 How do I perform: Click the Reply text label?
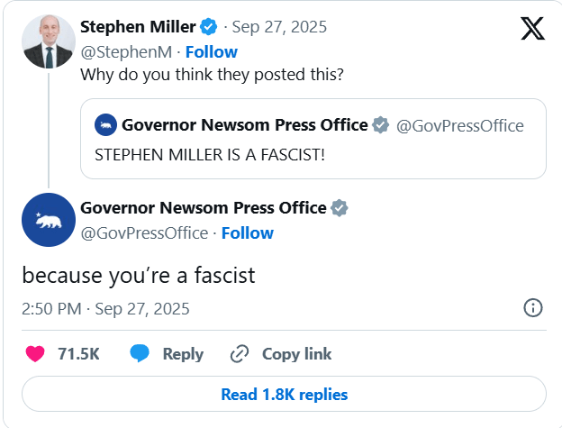click(x=183, y=354)
